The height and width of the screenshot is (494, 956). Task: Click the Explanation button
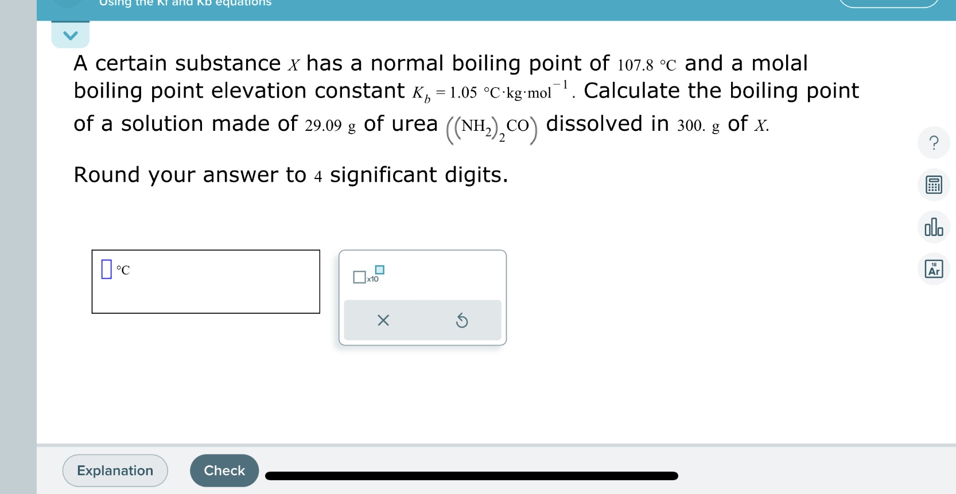click(114, 470)
